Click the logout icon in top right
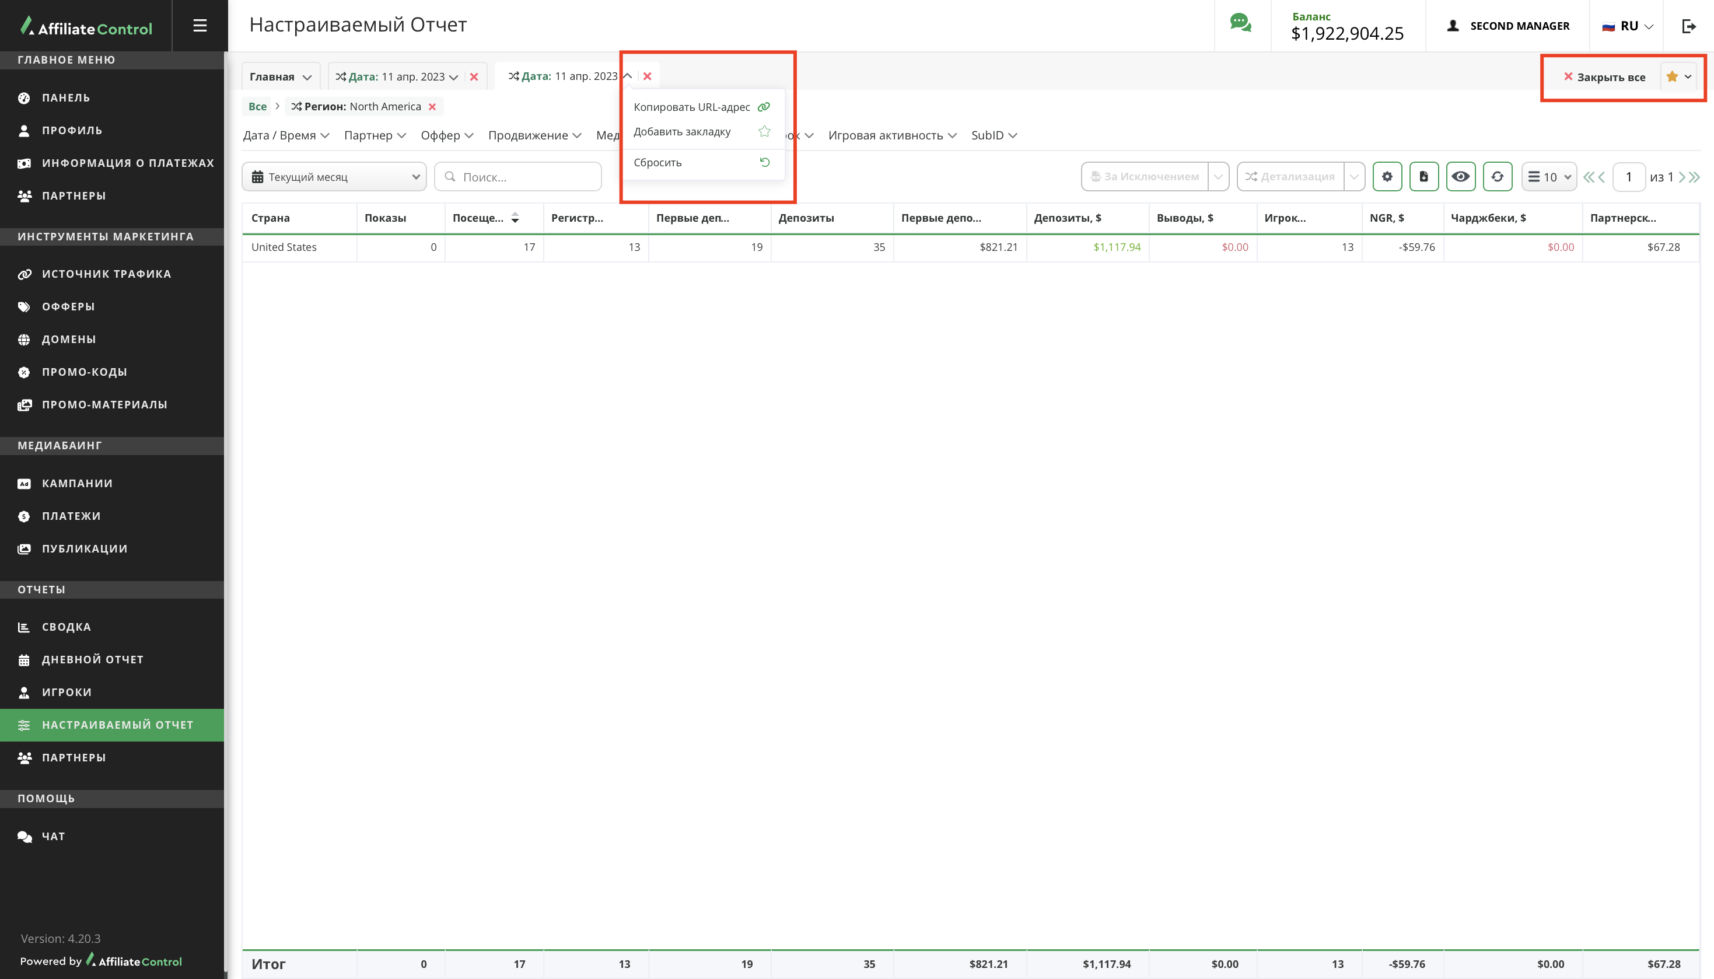The width and height of the screenshot is (1714, 979). pos(1688,26)
